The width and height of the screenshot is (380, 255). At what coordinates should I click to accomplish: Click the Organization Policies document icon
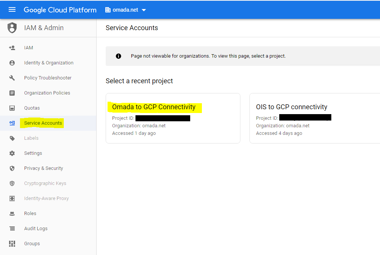[12, 93]
